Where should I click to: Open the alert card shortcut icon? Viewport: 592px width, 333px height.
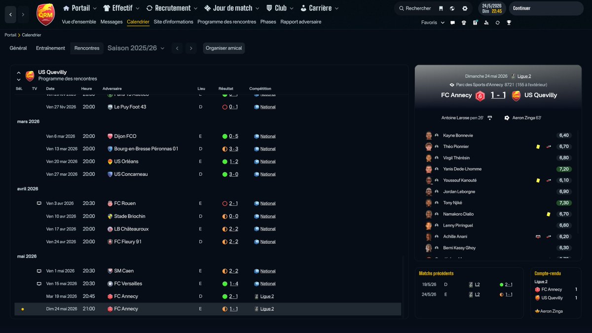click(x=475, y=23)
